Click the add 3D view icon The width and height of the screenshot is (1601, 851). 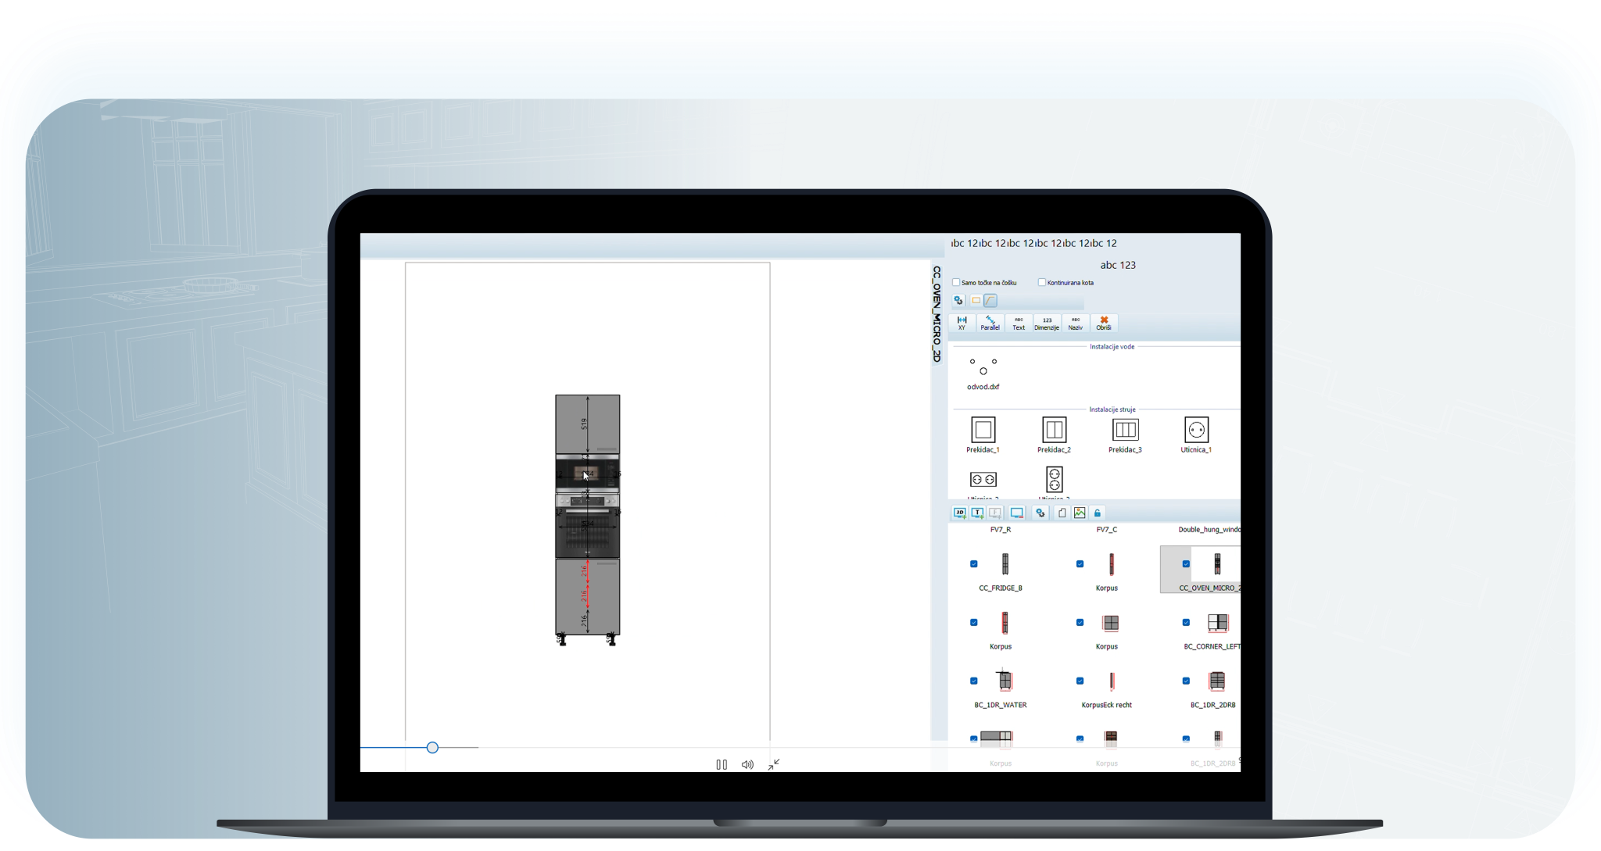pyautogui.click(x=959, y=513)
